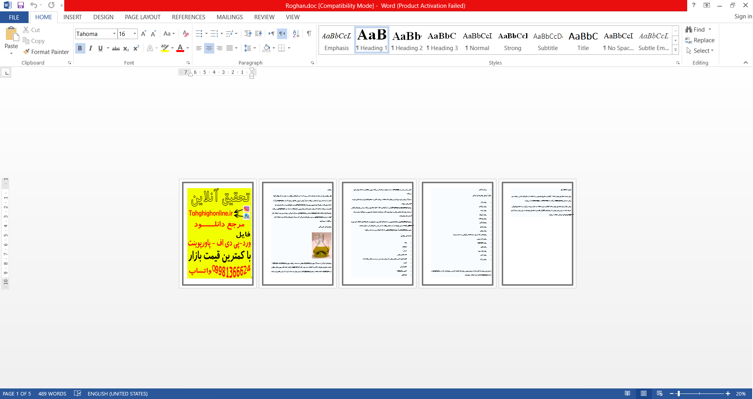The image size is (753, 399).
Task: Open Font dialog launcher
Action: click(x=188, y=63)
